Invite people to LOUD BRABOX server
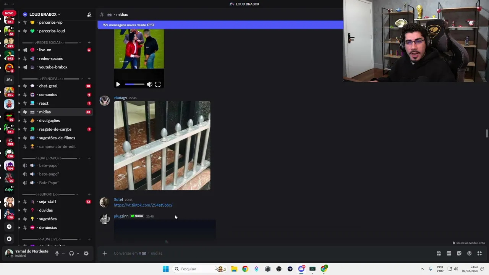 click(x=89, y=15)
